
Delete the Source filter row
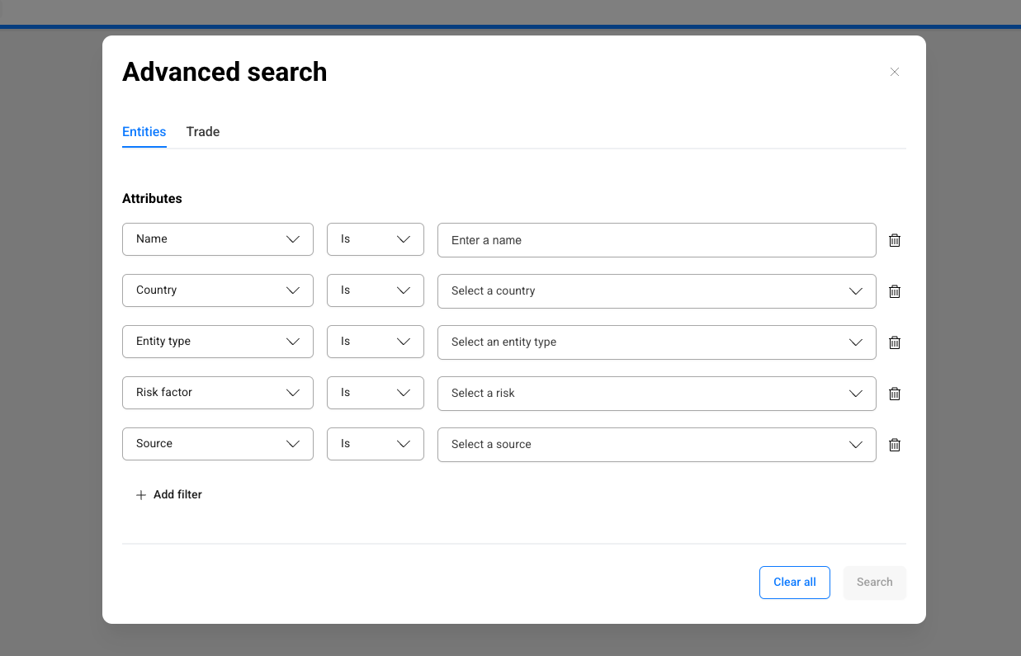tap(894, 445)
